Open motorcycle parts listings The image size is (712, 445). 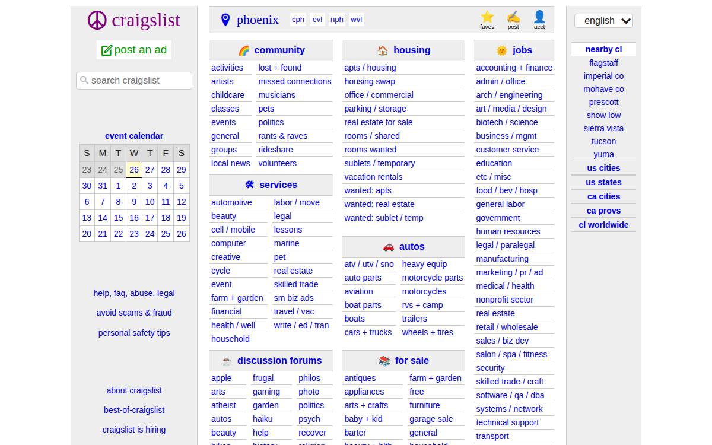[433, 278]
